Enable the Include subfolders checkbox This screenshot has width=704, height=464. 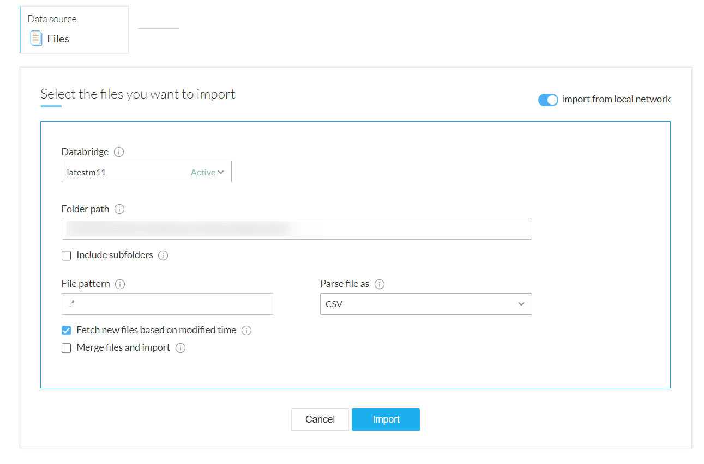click(67, 255)
